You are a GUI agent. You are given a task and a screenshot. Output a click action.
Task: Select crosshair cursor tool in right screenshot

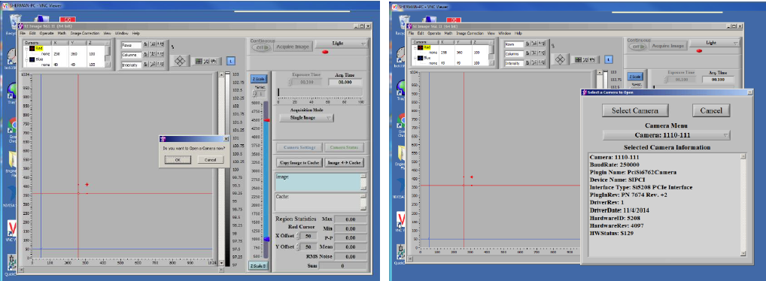(578, 59)
